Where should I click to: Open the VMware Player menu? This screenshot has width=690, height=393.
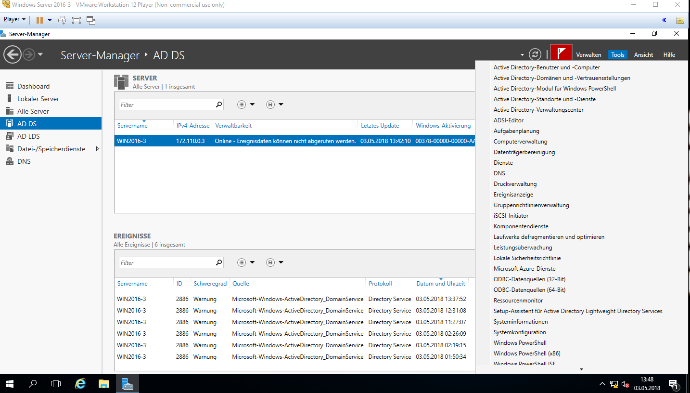[14, 20]
